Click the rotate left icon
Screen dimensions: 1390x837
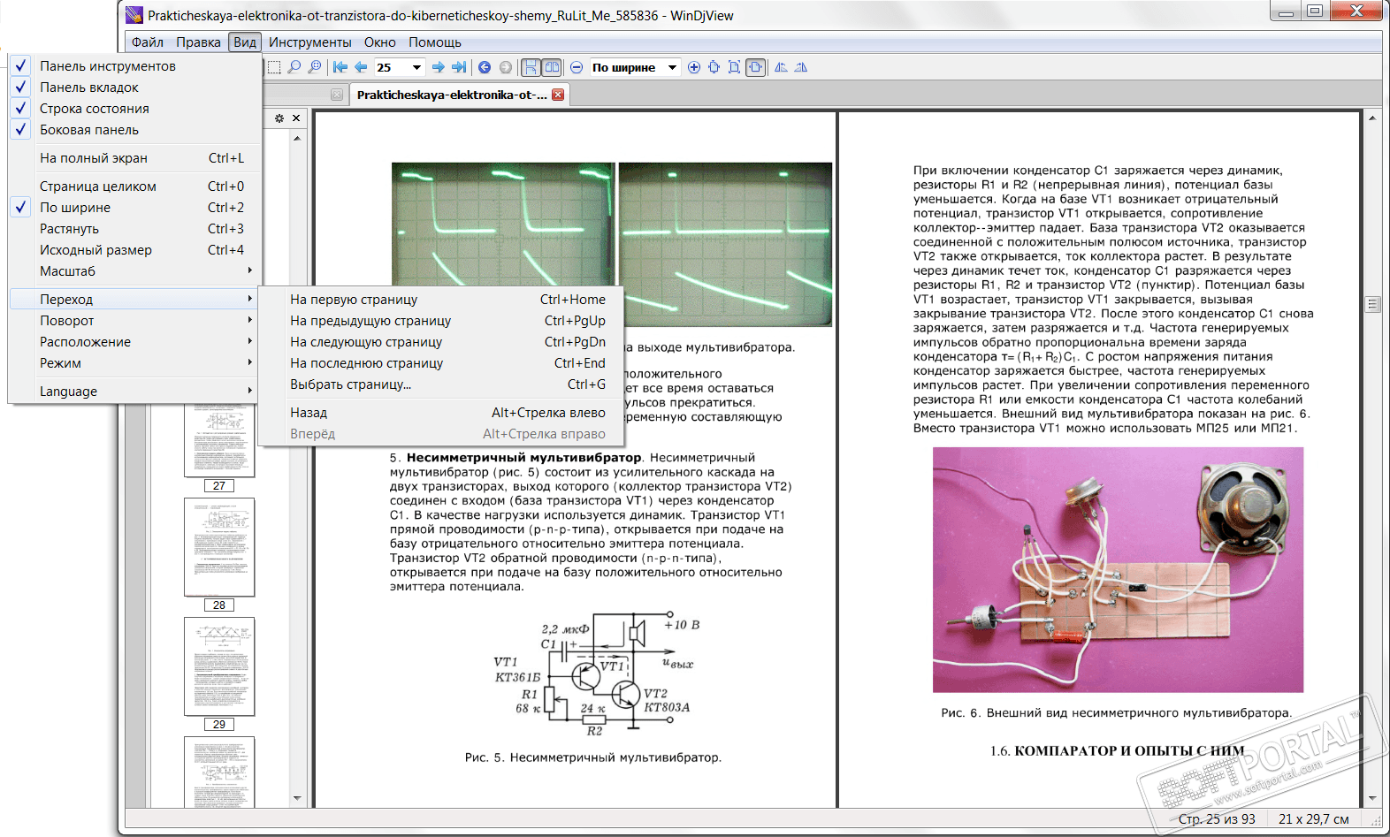[781, 67]
